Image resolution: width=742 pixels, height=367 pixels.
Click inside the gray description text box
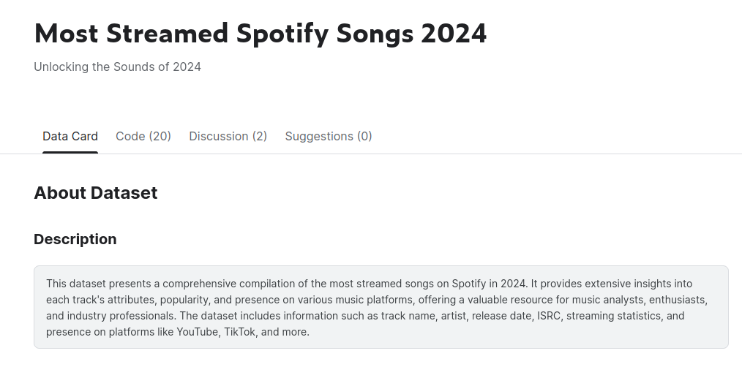381,307
